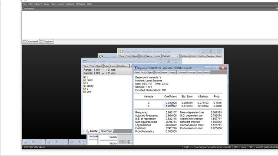Select the c coefficient object icon in workfile
Viewport: 278px width, 156px height.
(85, 77)
